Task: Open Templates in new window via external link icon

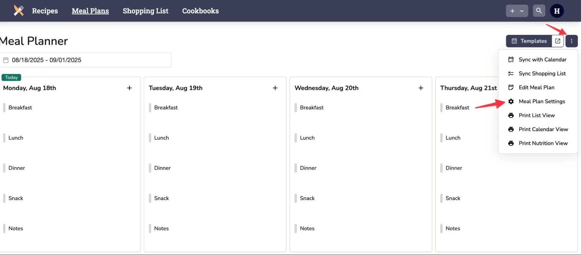Action: point(557,41)
